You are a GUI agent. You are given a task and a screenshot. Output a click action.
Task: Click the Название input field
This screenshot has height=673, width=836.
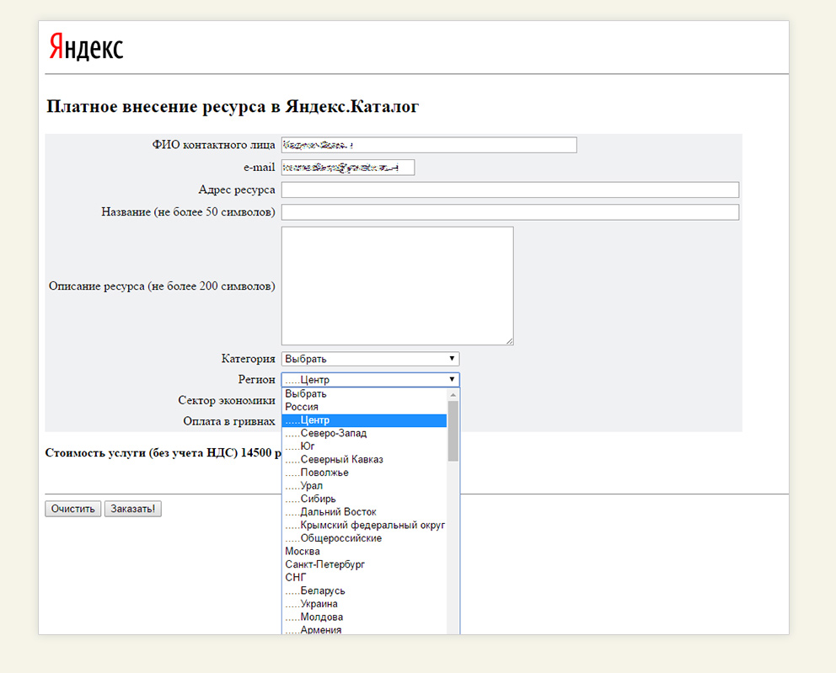[510, 212]
